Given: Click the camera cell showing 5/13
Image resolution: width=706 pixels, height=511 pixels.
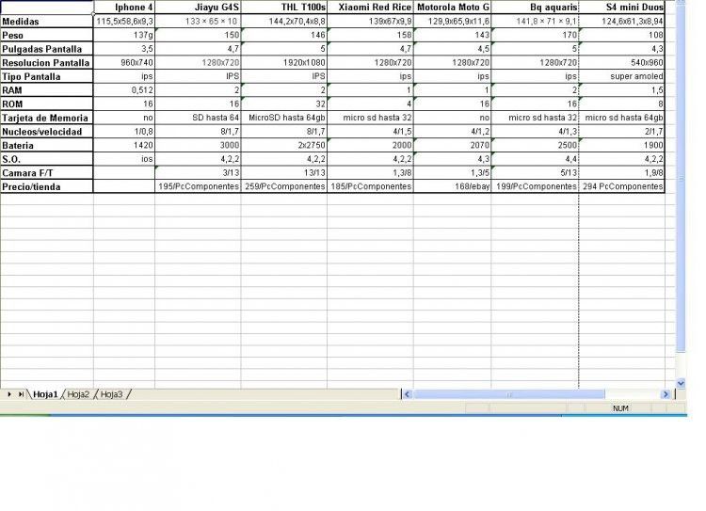Looking at the screenshot, I should (x=535, y=173).
